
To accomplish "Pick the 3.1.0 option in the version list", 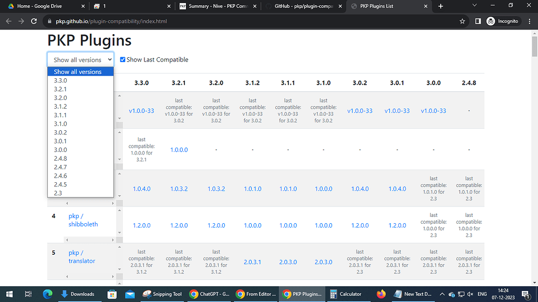I will pyautogui.click(x=60, y=123).
